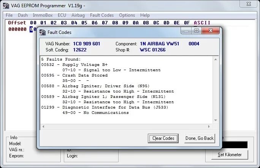260x168 pixels.
Task: Click the '5 Faults Found:' line
Action: (x=61, y=59)
